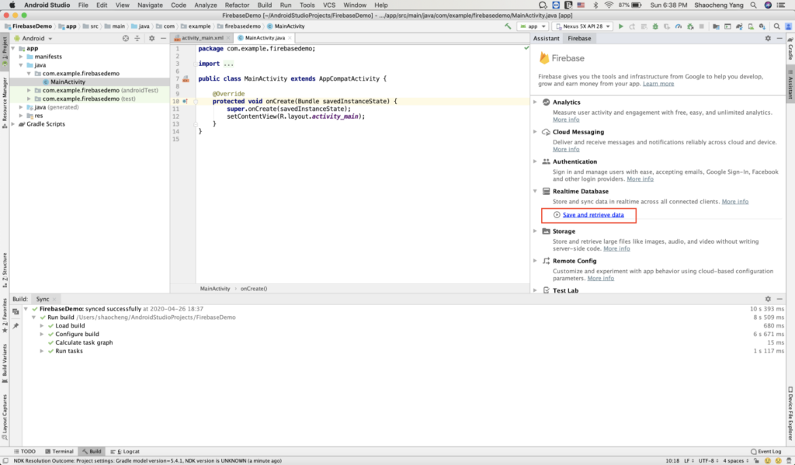Open the Gradle side tool window
This screenshot has width=795, height=465.
(790, 48)
